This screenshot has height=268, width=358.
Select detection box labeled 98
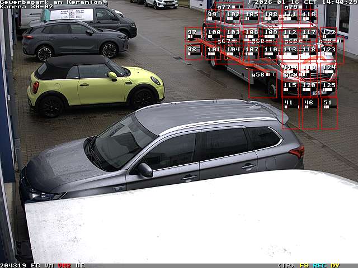[x=193, y=52]
